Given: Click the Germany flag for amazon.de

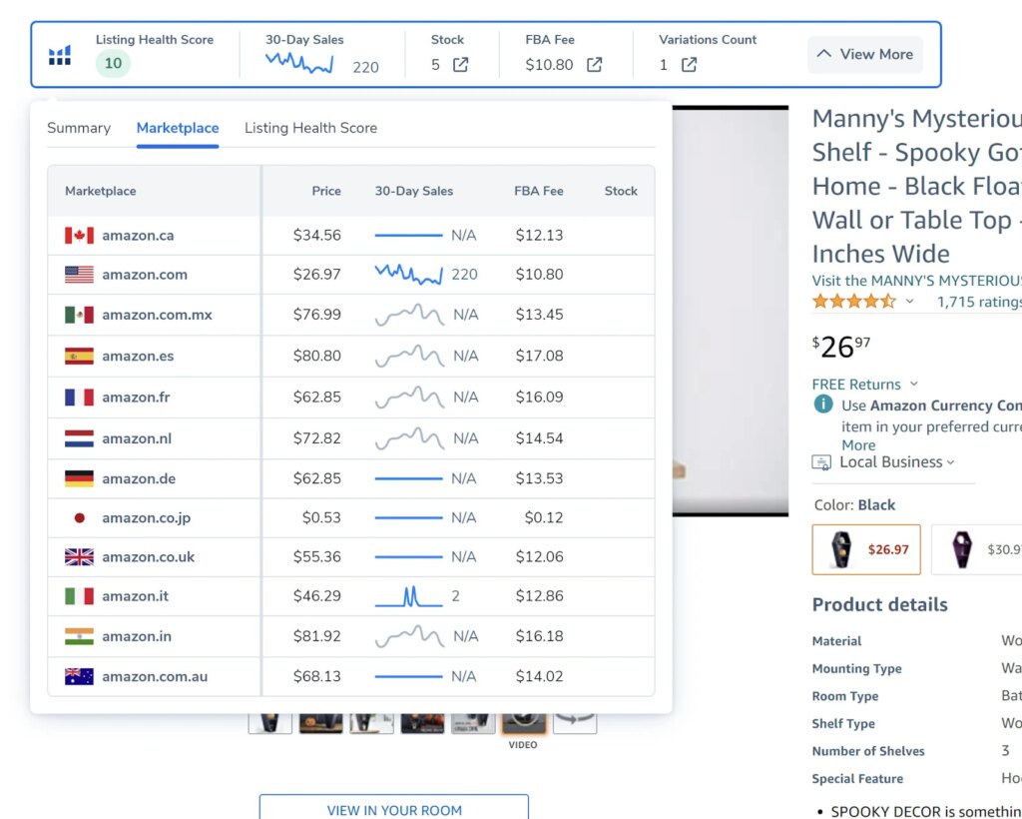Looking at the screenshot, I should (79, 478).
